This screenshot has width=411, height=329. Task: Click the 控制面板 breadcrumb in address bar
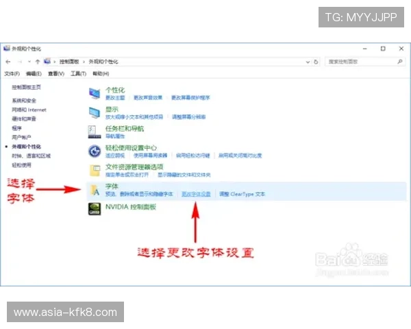[x=69, y=62]
